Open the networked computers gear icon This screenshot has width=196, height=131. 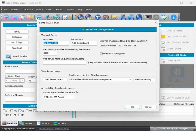pyautogui.click(x=57, y=17)
